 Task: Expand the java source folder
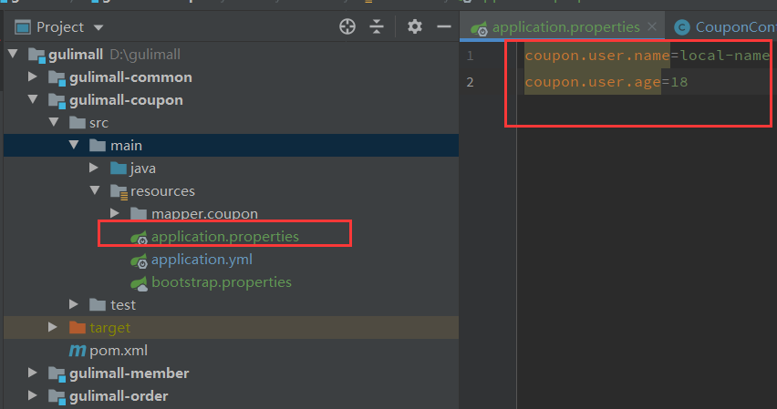point(93,168)
